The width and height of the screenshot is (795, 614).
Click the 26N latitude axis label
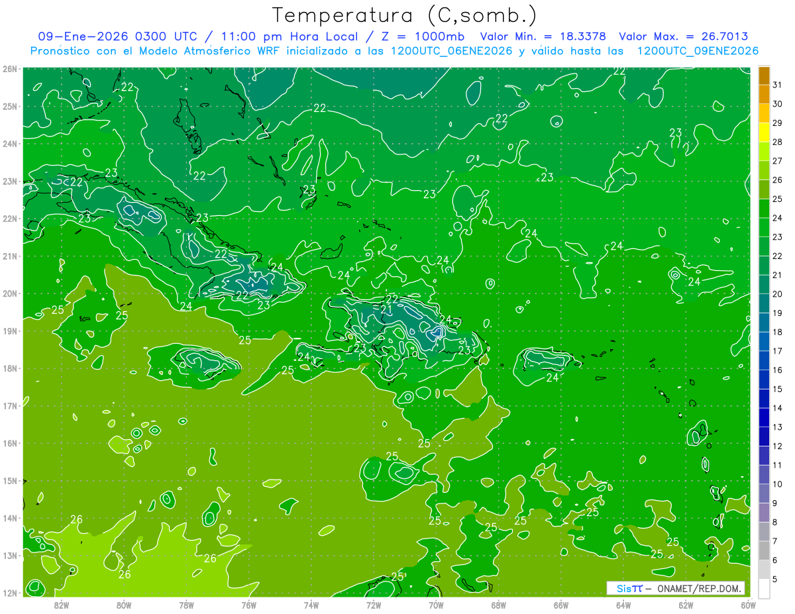point(9,69)
